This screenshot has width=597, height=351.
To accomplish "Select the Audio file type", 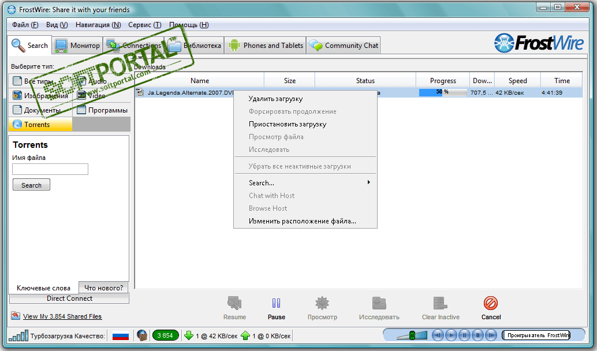I will [102, 81].
